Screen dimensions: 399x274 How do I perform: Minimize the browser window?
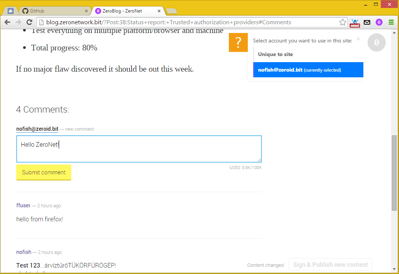(x=366, y=5)
